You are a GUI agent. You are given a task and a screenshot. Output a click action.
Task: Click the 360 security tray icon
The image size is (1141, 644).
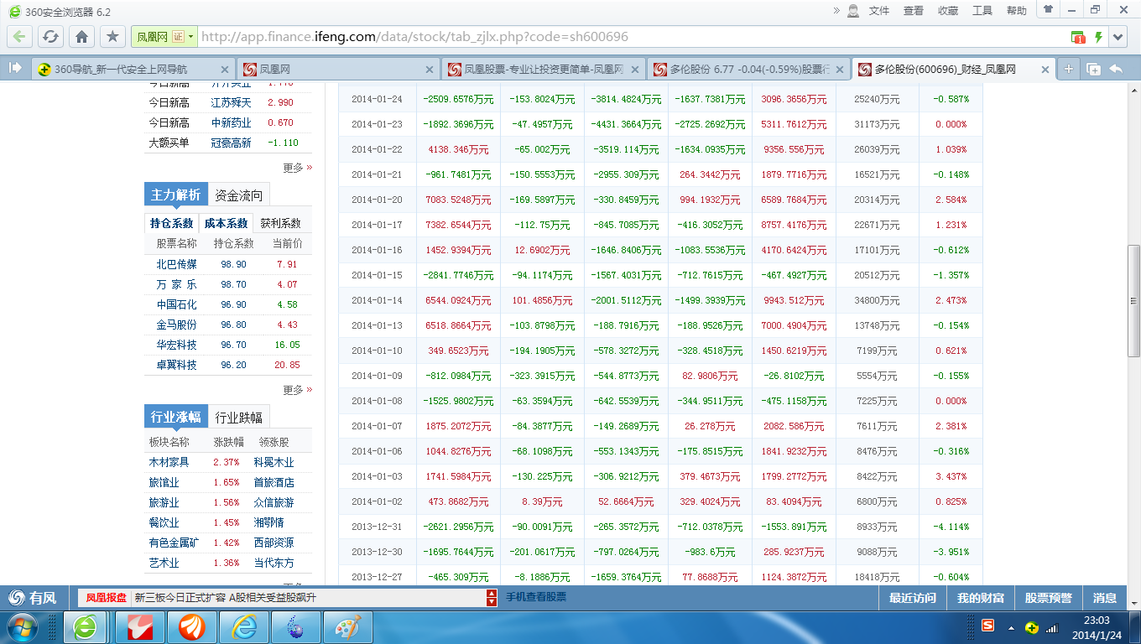click(1031, 627)
